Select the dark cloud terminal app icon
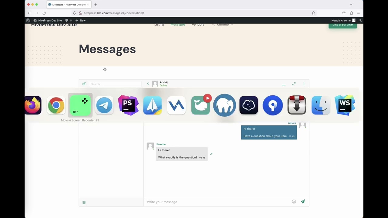This screenshot has width=388, height=218. 249,105
